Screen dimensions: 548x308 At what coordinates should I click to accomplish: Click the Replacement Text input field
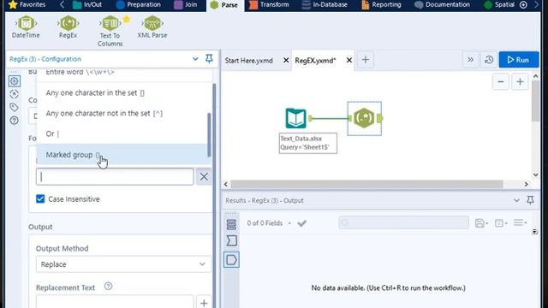[115, 302]
